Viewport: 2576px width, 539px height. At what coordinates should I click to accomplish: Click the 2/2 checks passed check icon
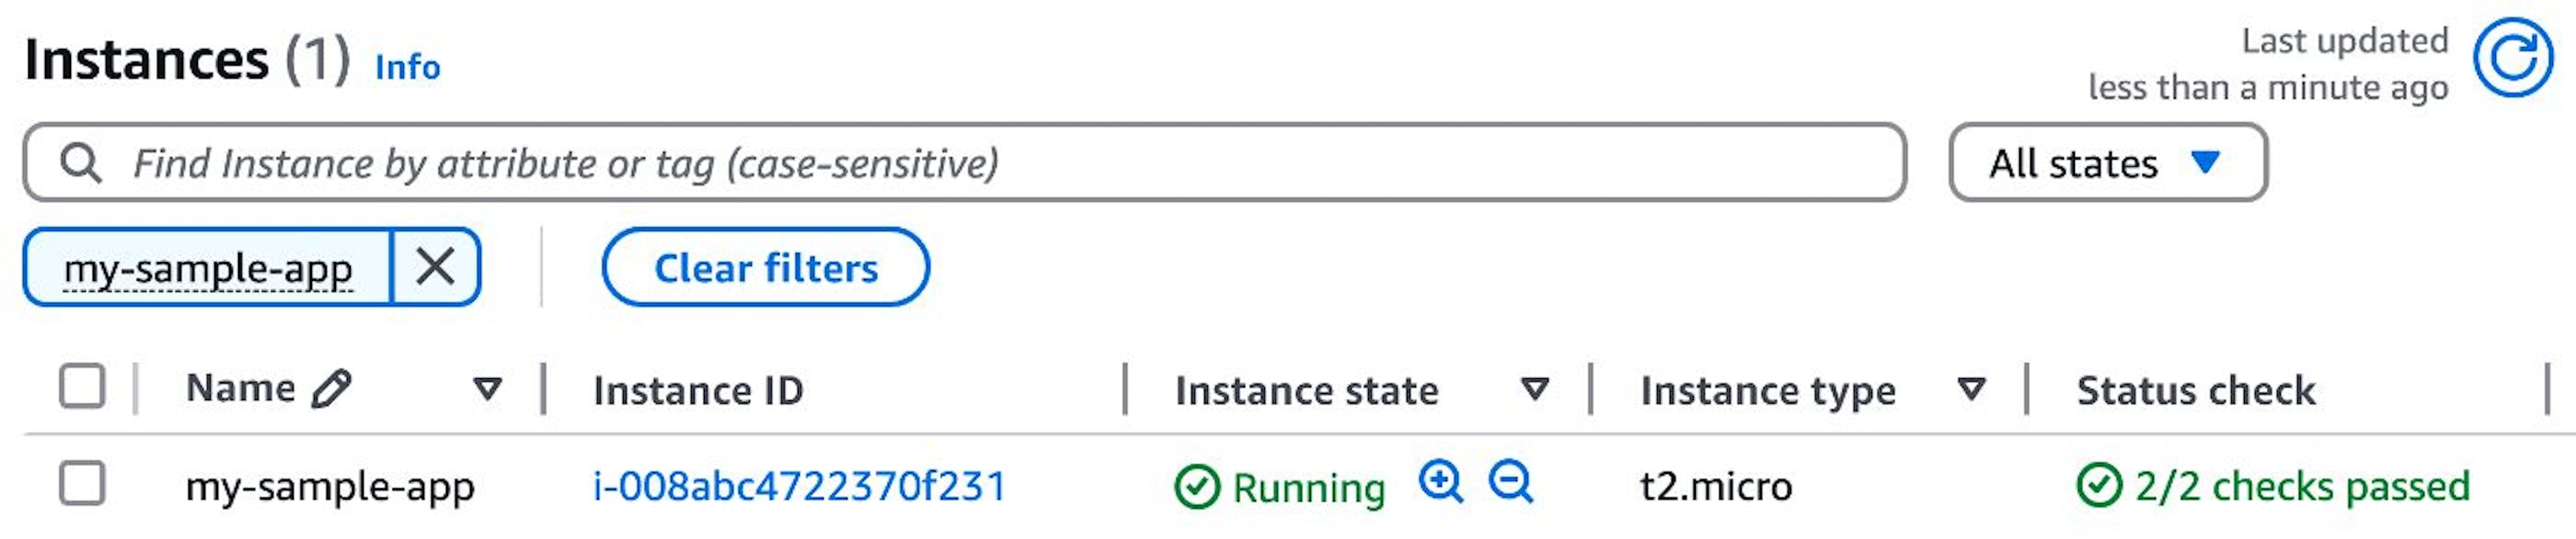pos(2098,486)
